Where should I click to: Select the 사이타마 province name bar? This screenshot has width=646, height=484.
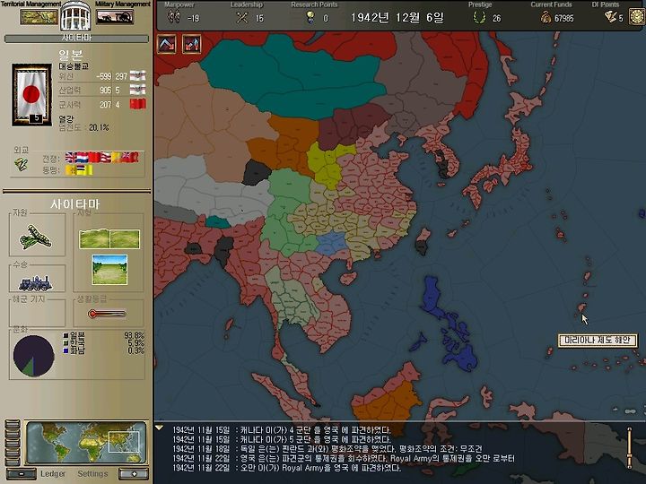pos(76,39)
